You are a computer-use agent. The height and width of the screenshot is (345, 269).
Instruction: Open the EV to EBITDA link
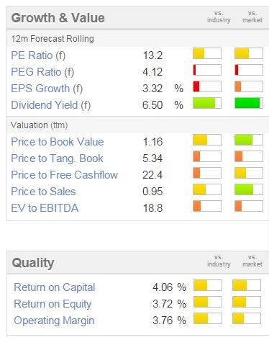pos(45,208)
